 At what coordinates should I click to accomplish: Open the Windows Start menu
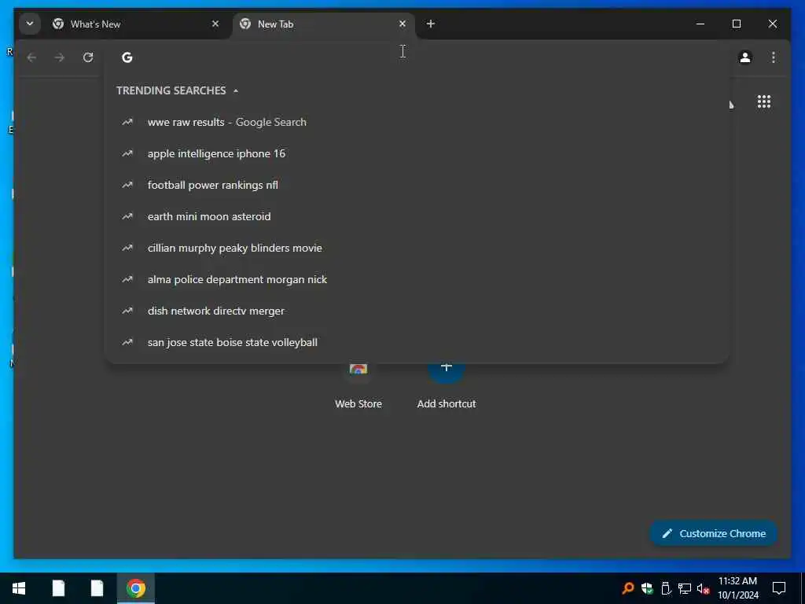pos(19,588)
